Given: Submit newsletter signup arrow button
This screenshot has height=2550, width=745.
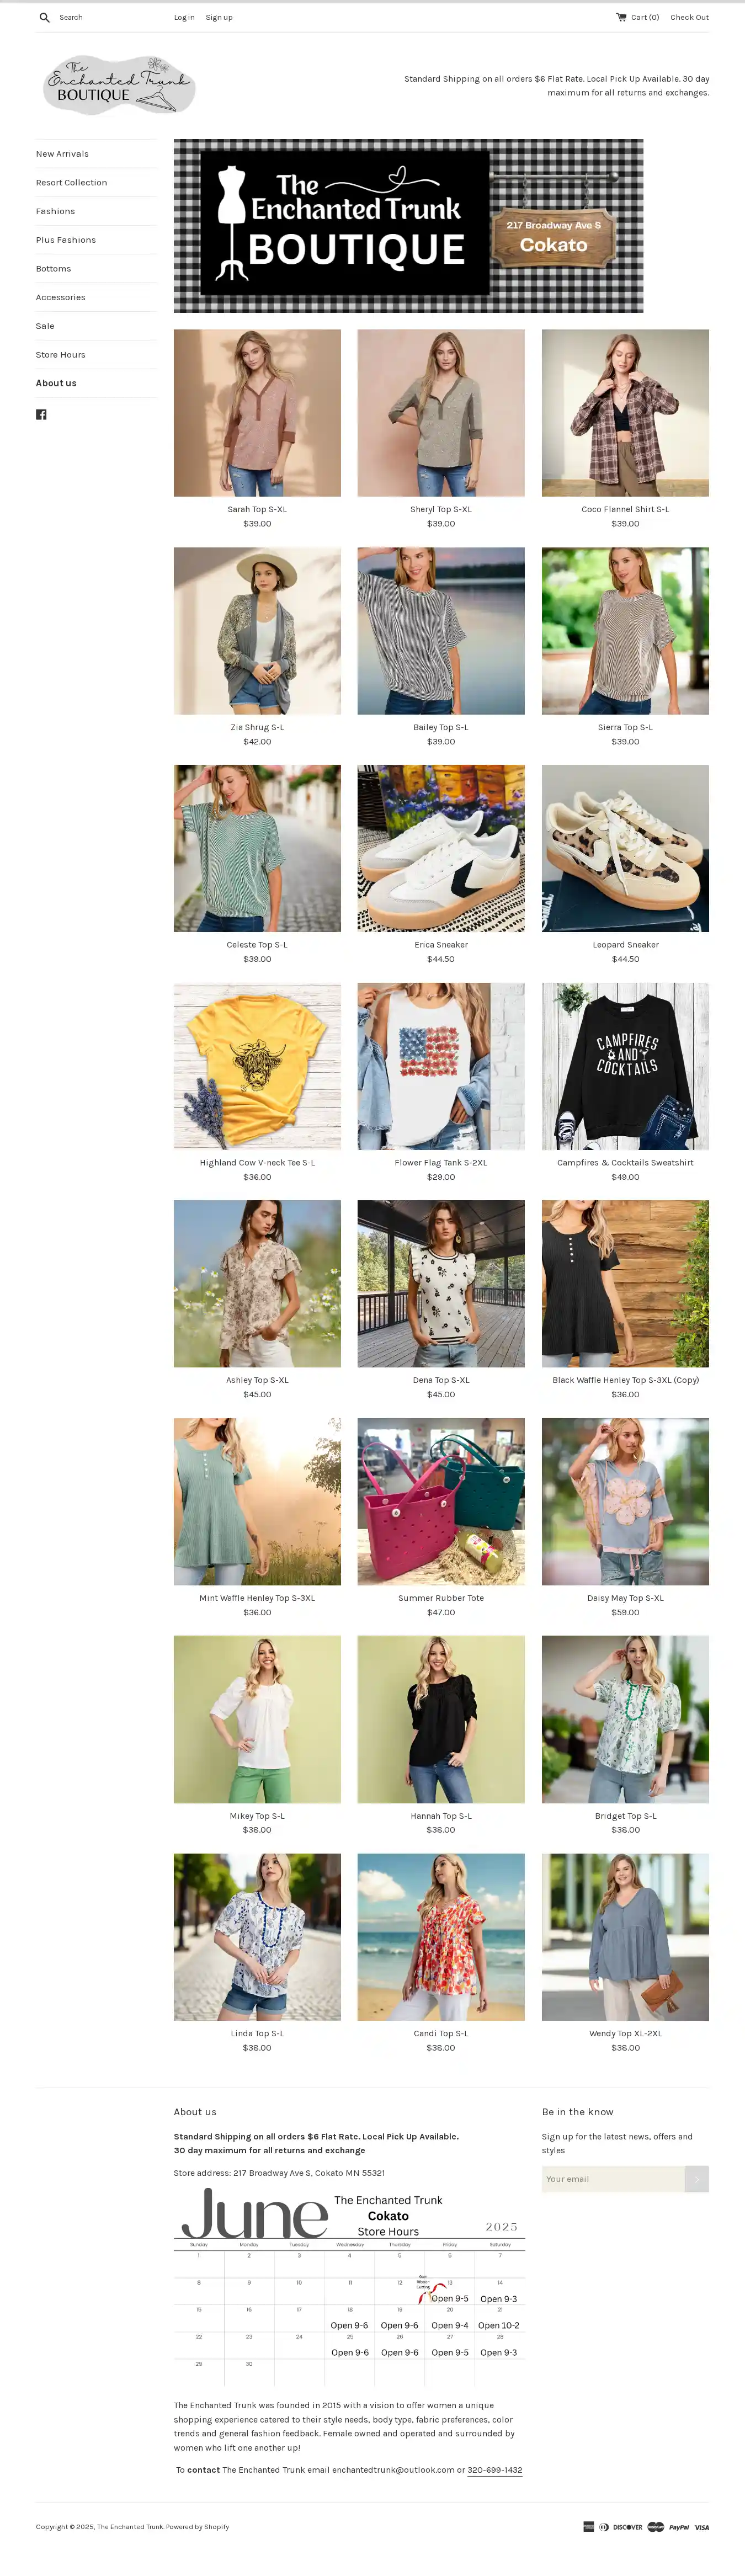Looking at the screenshot, I should 696,2179.
